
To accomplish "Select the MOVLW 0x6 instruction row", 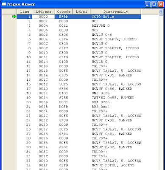I will [x=79, y=34].
